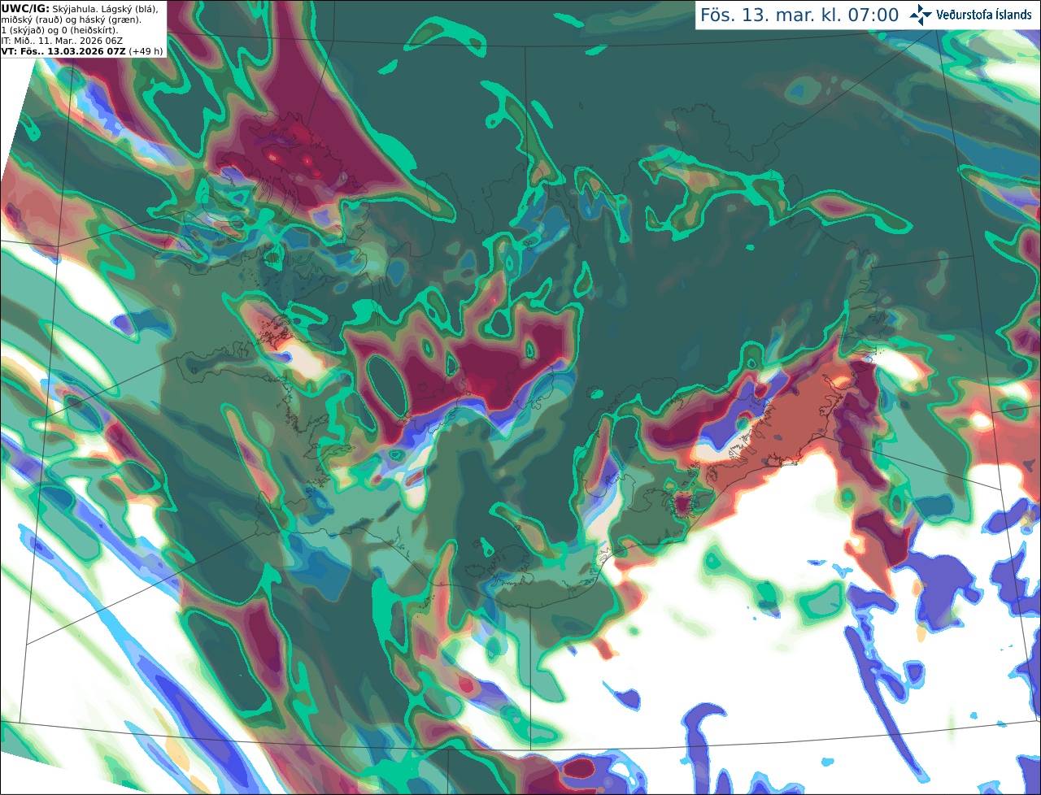The height and width of the screenshot is (795, 1041).
Task: Click the 'miðský (rauð) og háský (græn).' line
Action: tap(71, 20)
